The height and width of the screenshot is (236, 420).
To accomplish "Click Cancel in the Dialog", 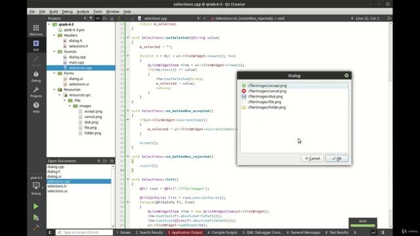I will (x=312, y=159).
